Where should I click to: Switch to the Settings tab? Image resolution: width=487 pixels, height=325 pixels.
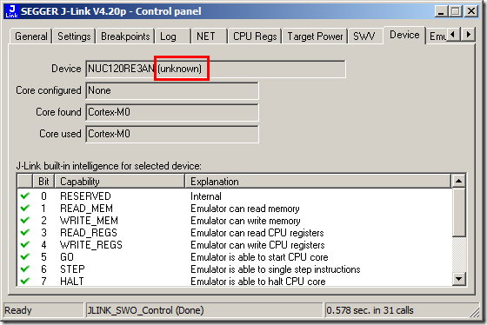(x=74, y=36)
